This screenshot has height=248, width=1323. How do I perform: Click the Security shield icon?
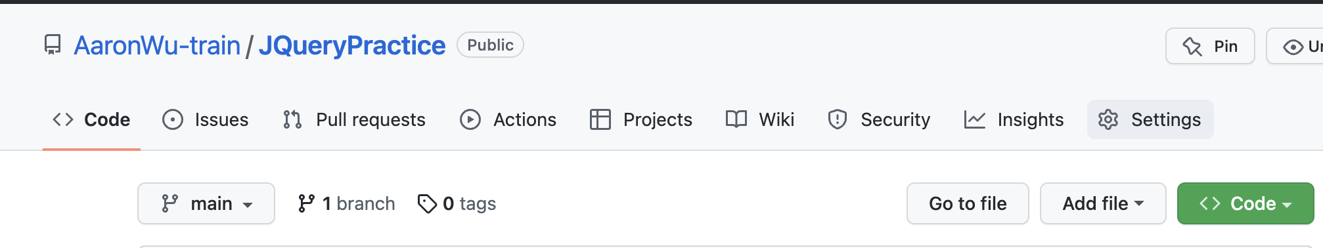point(838,119)
